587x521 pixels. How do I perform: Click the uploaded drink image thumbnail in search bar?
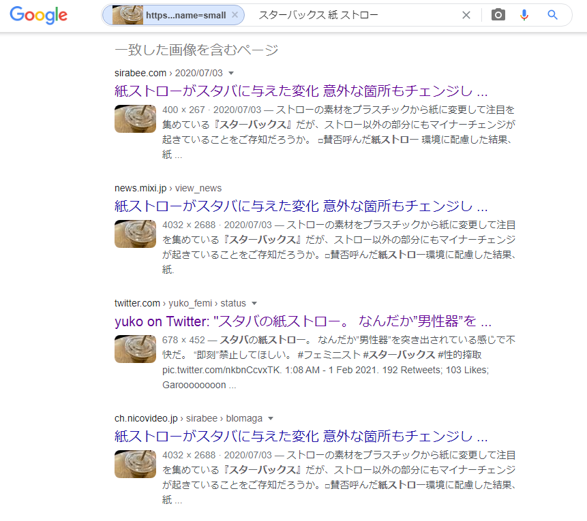click(127, 15)
